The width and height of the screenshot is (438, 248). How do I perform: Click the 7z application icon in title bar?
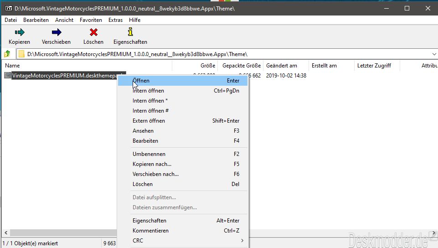[9, 8]
